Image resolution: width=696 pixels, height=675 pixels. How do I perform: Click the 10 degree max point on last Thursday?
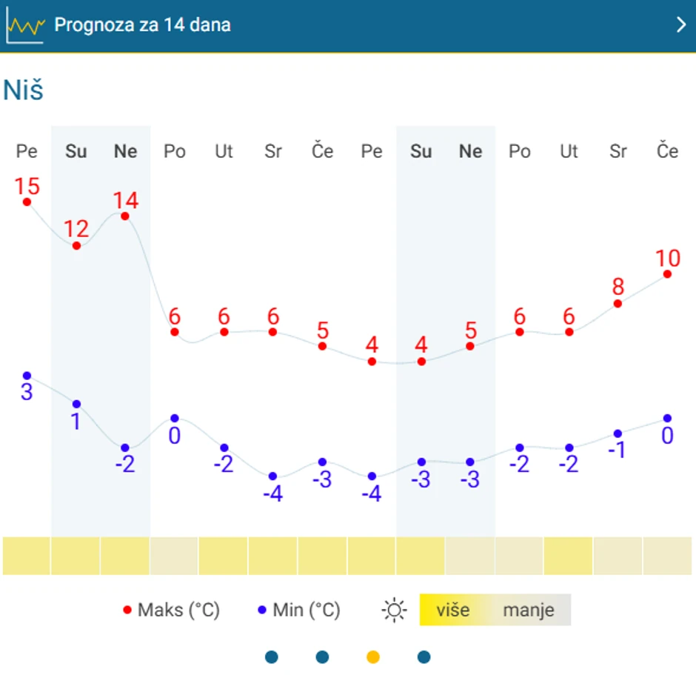tap(667, 274)
